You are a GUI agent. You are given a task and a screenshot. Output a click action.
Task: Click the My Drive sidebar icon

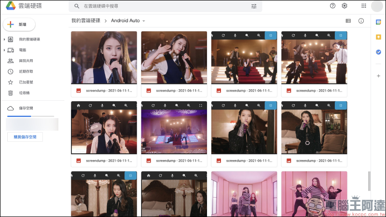[x=10, y=40]
